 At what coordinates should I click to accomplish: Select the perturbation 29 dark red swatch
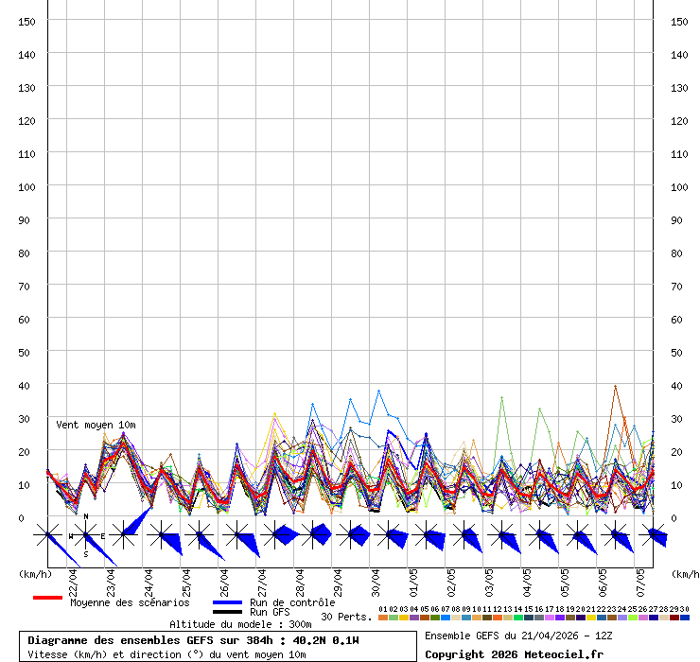674,618
